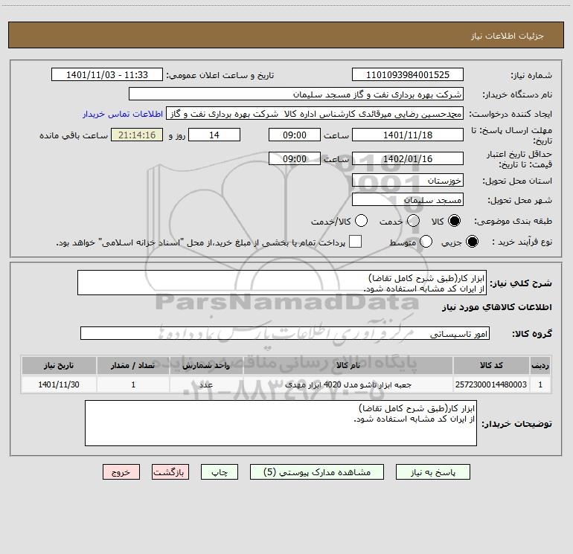Click the تعداد / مقدار column header
Screen dimensions: 573x554
pos(133,366)
